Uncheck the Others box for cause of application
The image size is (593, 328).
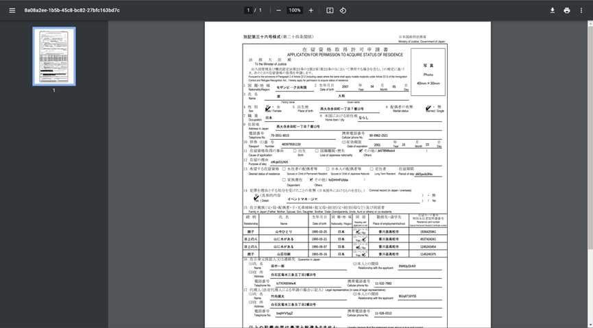[x=361, y=151]
